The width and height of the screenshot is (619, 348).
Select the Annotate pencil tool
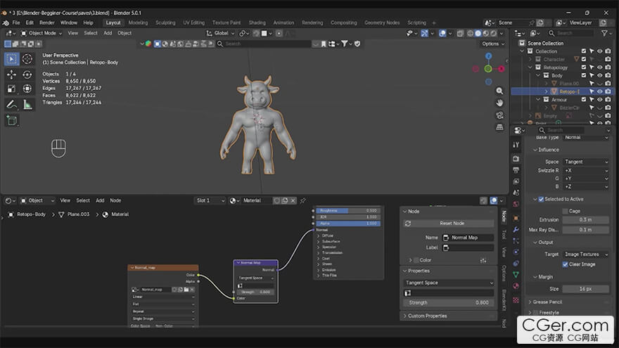pyautogui.click(x=11, y=105)
